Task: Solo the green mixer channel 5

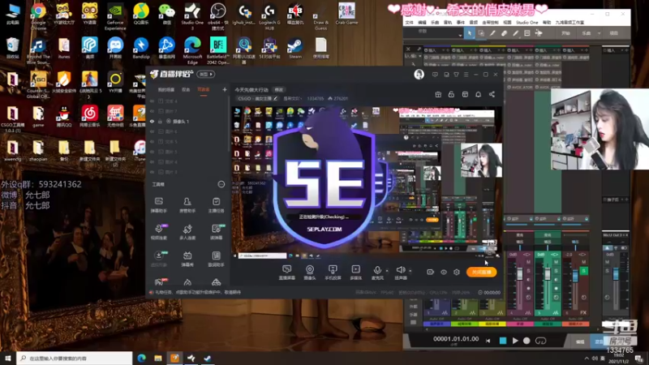Action: click(x=556, y=271)
